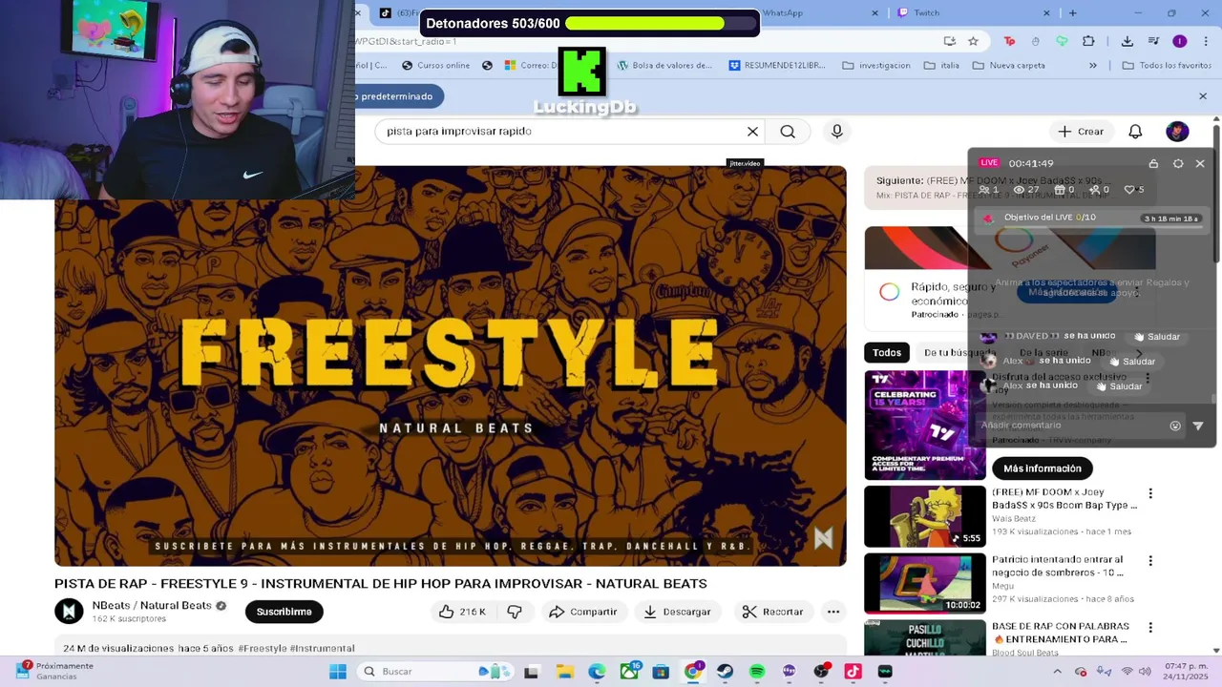Click the taskbar Buscar search box

[x=434, y=672]
